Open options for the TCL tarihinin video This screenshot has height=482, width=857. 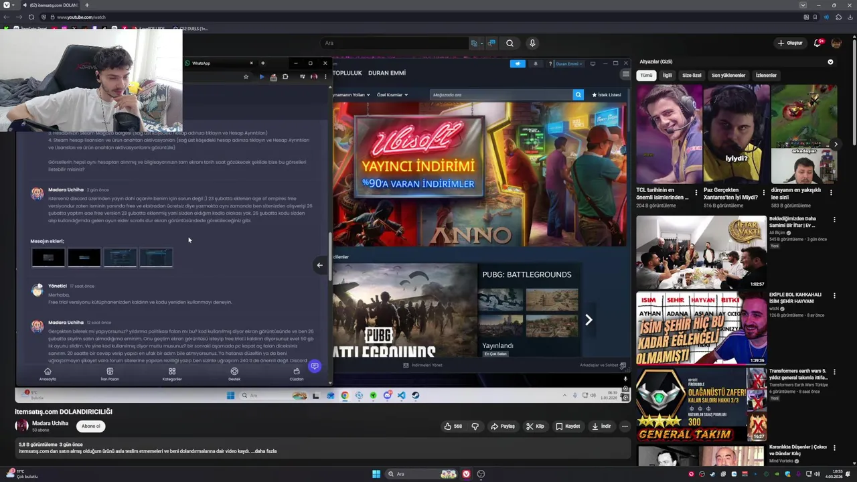696,192
